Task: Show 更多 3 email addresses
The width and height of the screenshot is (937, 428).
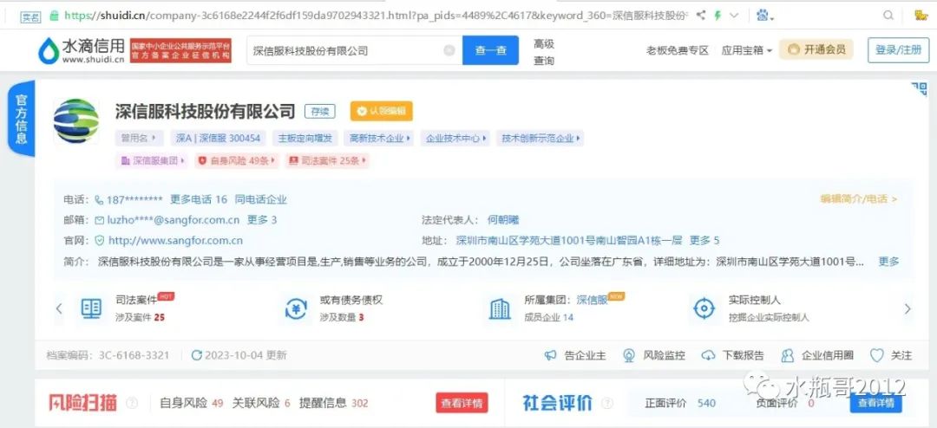Action: 262,220
